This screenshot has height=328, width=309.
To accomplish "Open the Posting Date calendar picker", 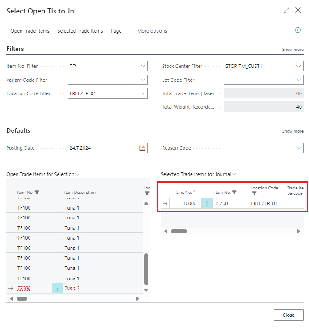I will (142, 148).
